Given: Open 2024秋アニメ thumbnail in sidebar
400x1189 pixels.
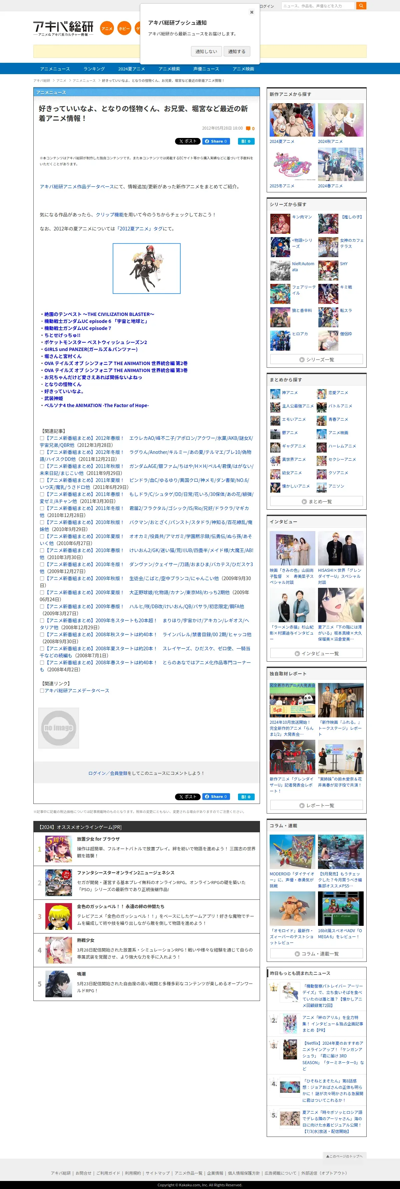Looking at the screenshot, I should [x=341, y=120].
